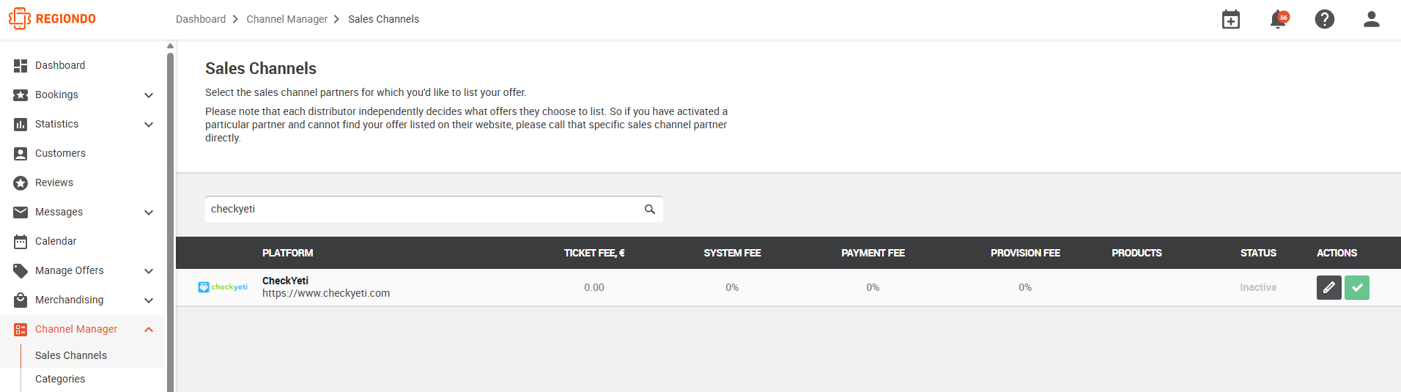The height and width of the screenshot is (392, 1401).
Task: Open the user account icon
Action: click(x=1372, y=19)
